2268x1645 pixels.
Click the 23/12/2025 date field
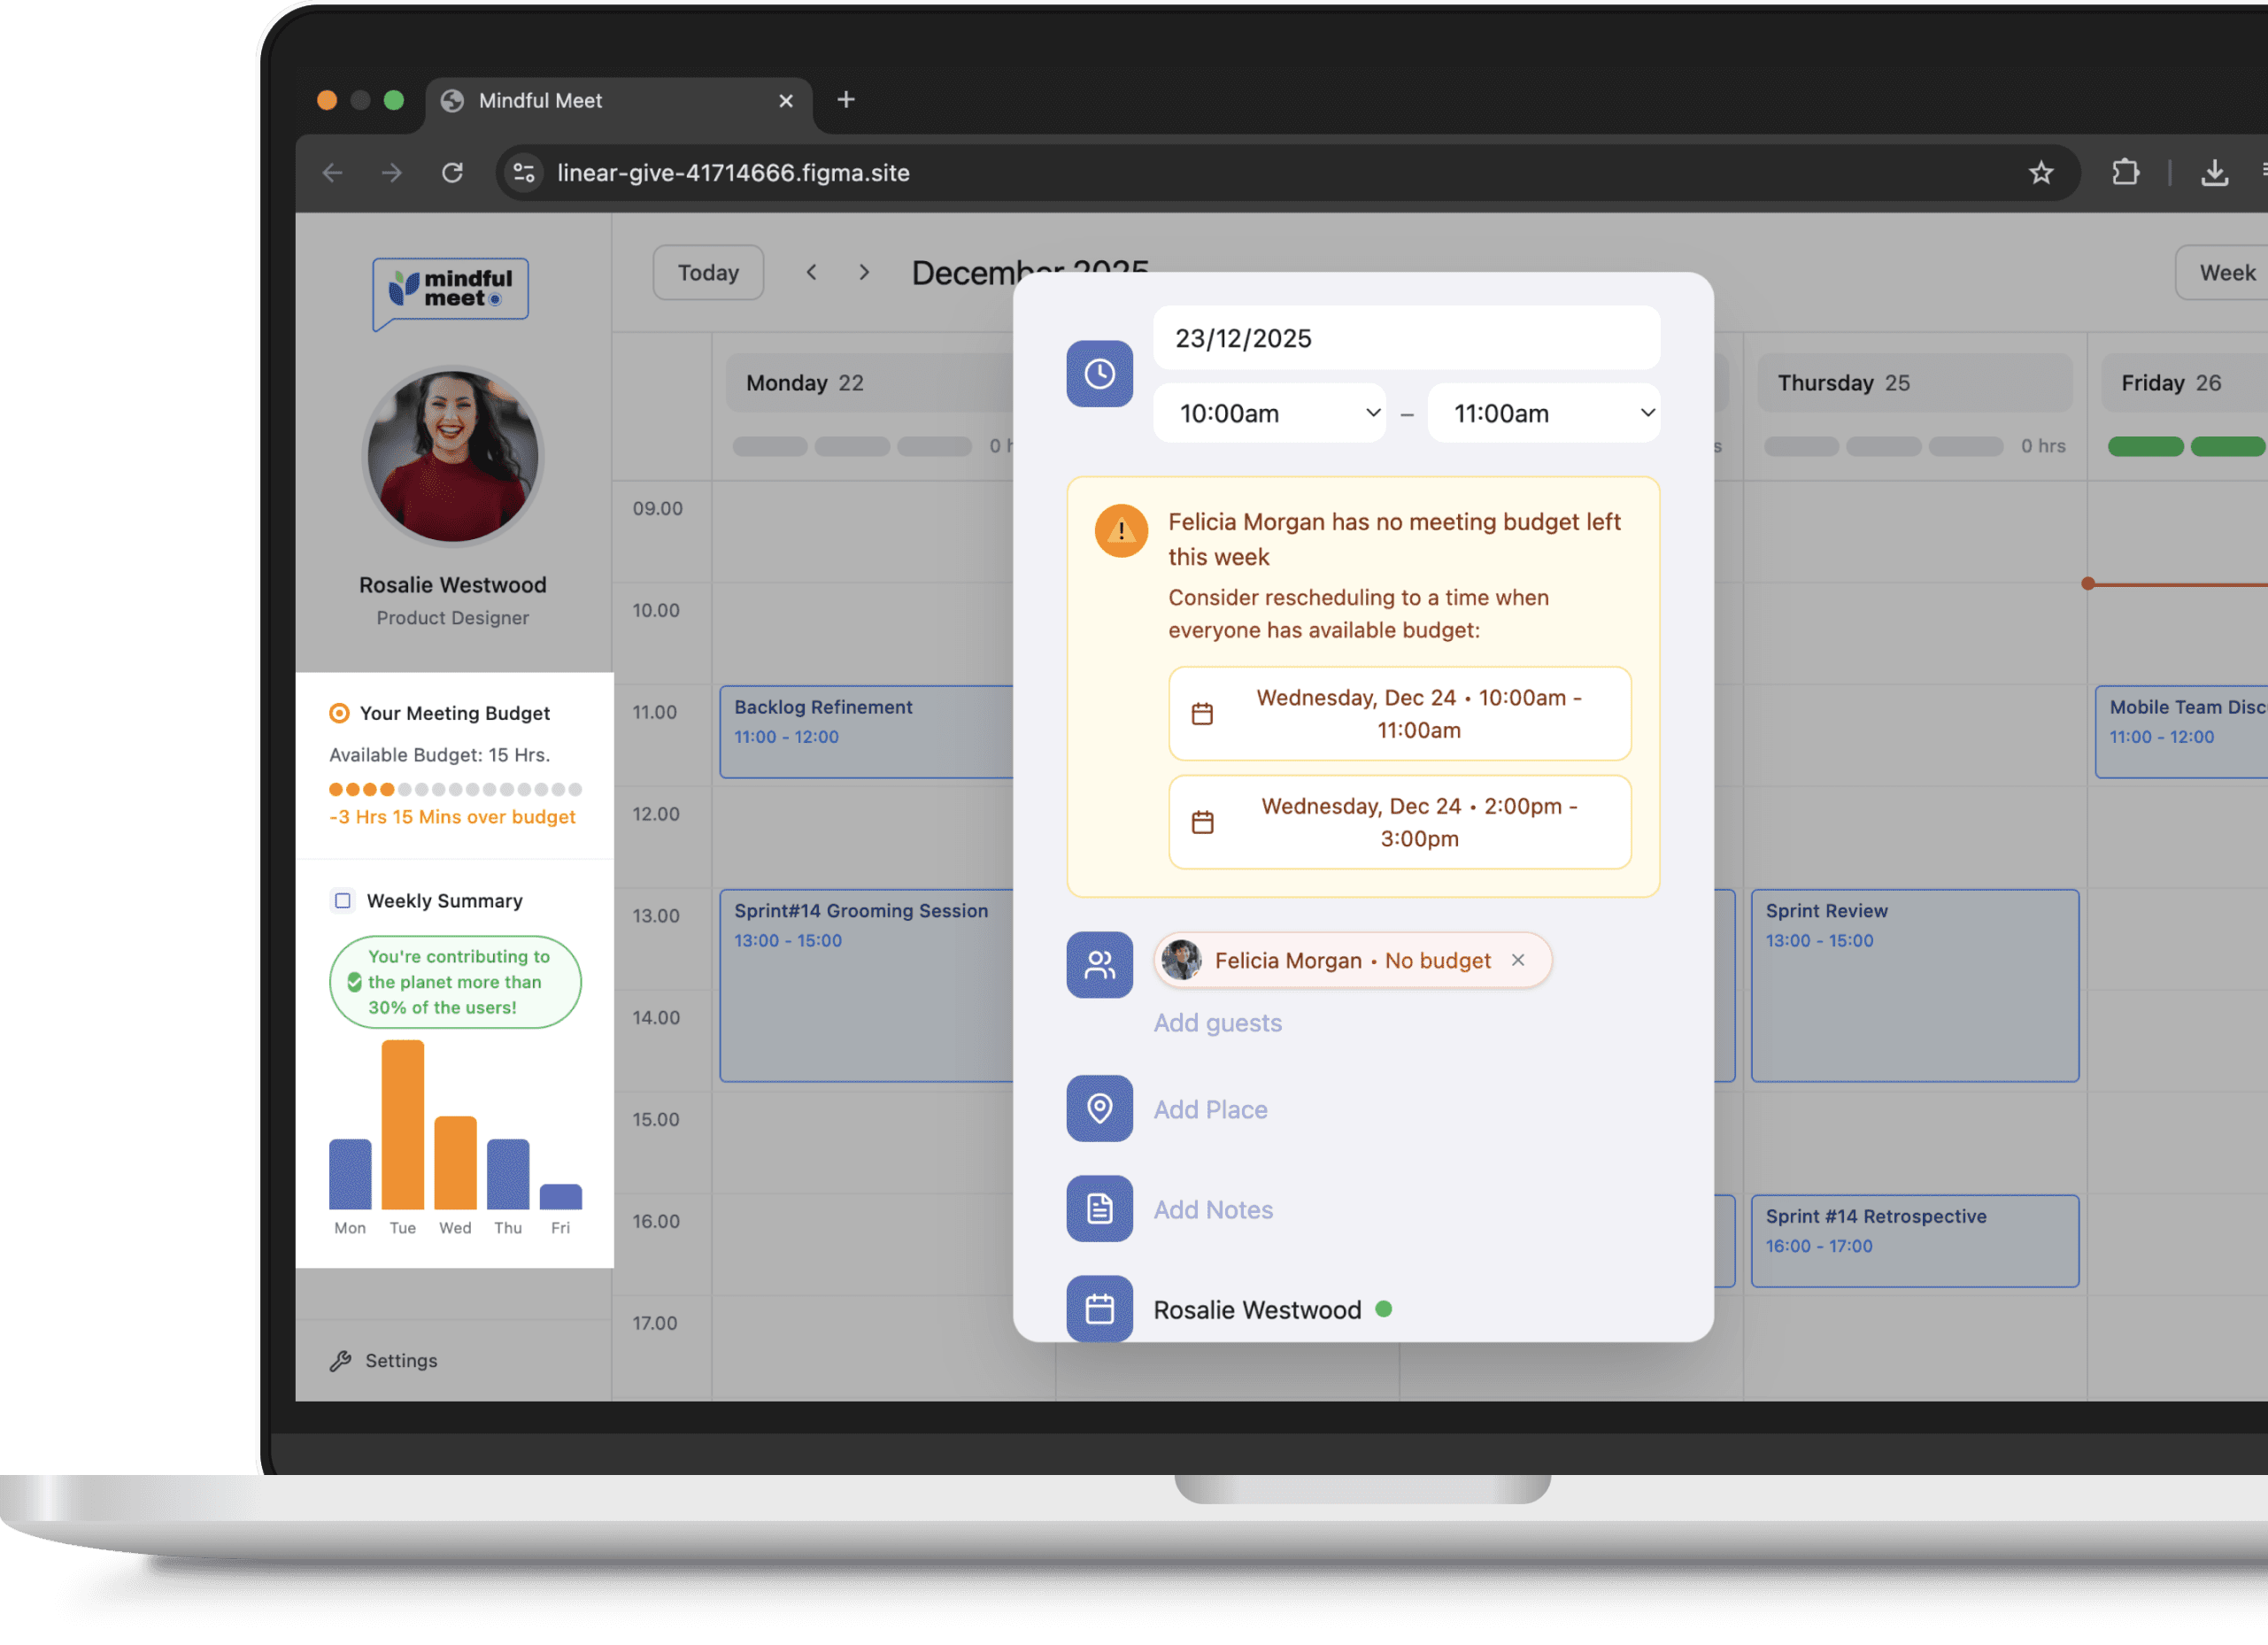(1405, 338)
